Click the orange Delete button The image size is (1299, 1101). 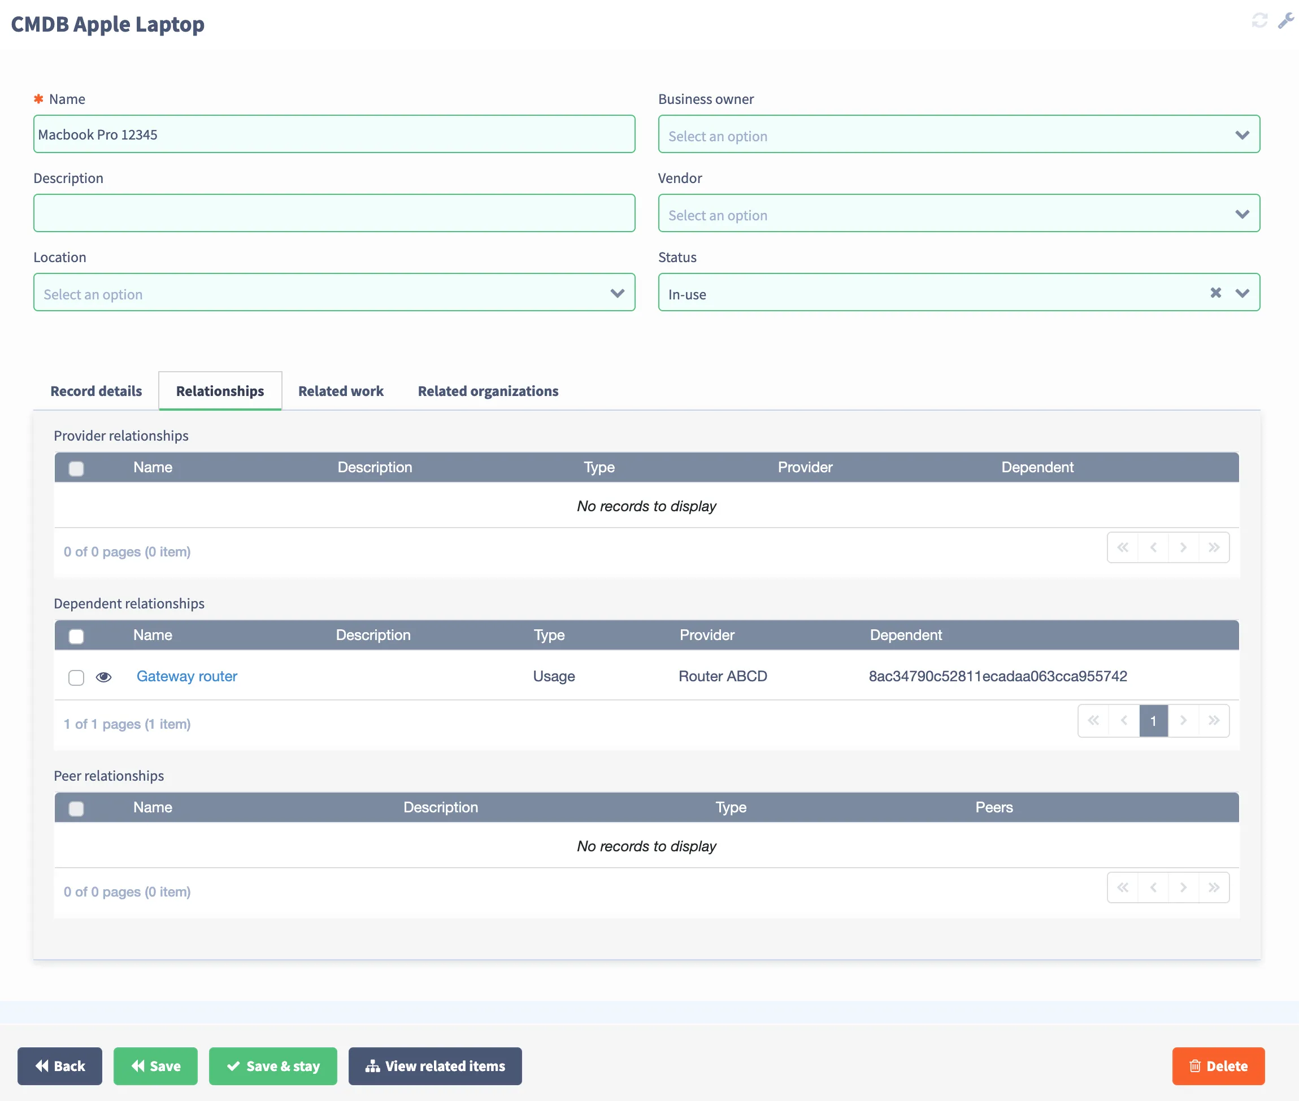(x=1218, y=1066)
